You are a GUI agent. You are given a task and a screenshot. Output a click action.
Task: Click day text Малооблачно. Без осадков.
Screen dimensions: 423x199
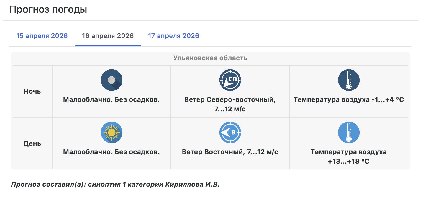[112, 152]
